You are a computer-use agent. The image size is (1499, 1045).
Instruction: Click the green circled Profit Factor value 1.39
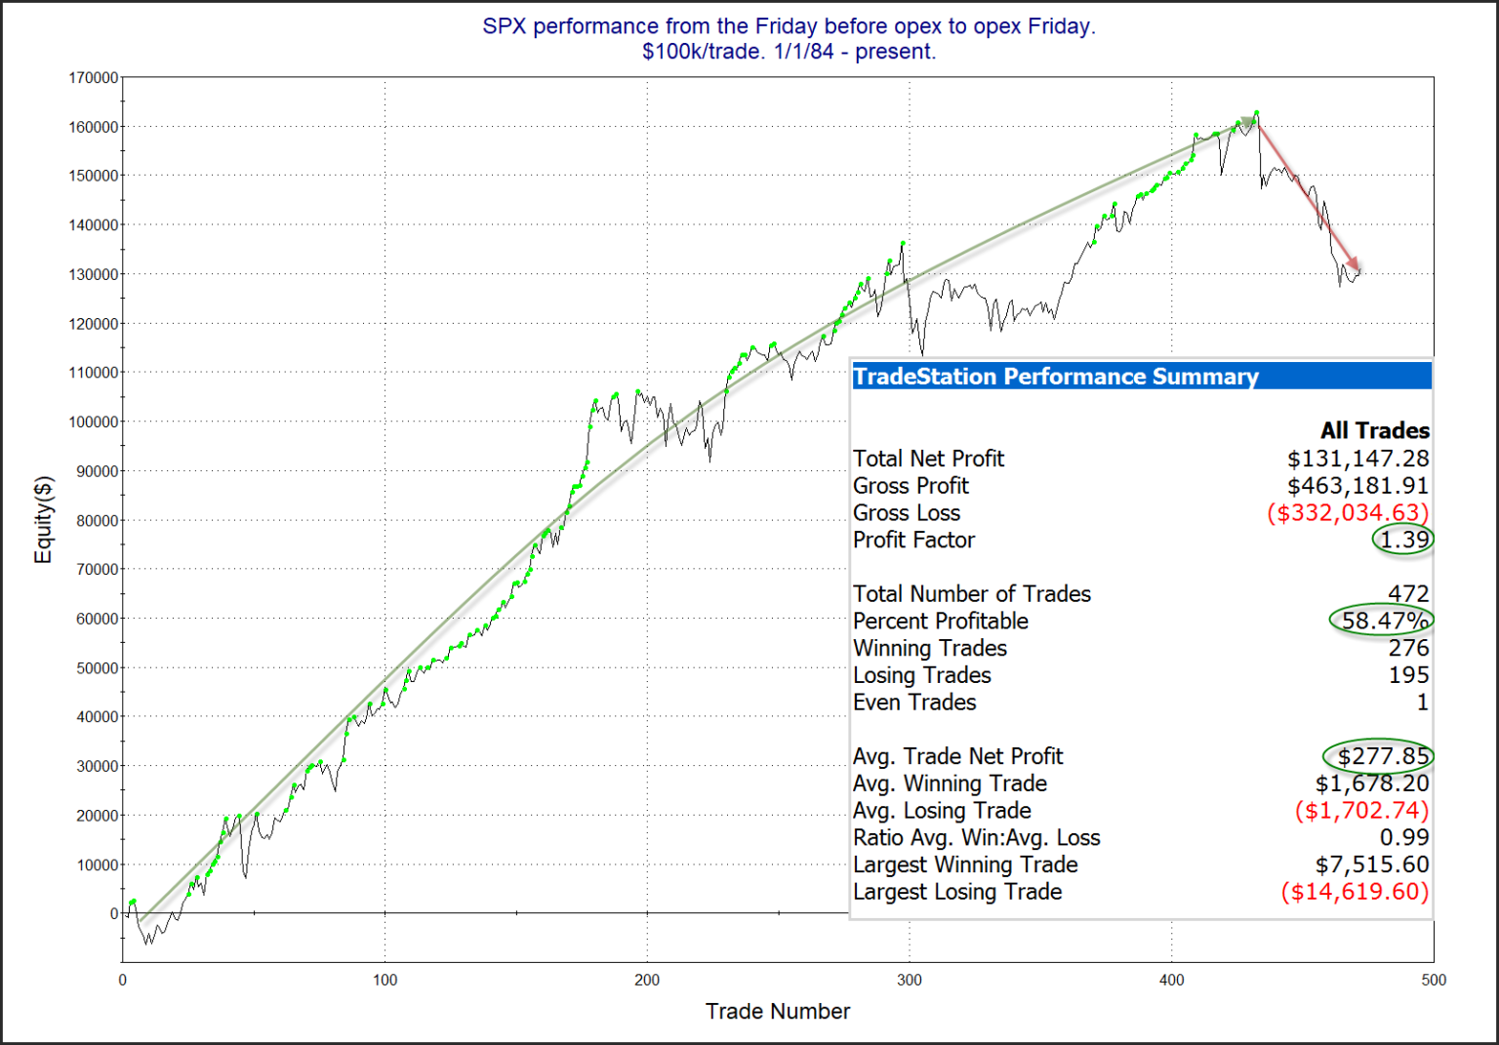pos(1403,541)
